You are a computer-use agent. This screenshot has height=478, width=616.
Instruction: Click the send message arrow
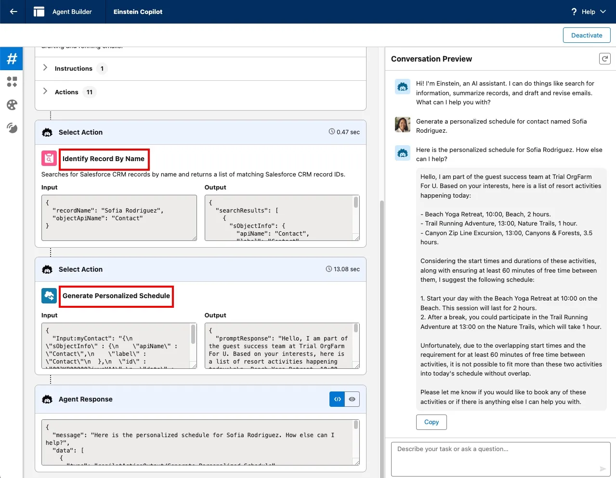603,468
